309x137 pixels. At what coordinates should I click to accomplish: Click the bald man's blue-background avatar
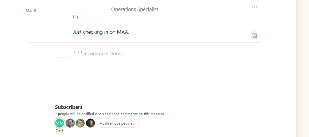click(x=70, y=123)
